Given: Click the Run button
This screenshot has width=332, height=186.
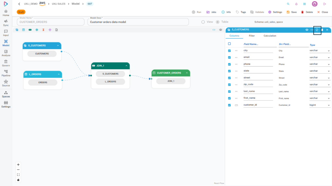Looking at the screenshot, I should tap(196, 12).
